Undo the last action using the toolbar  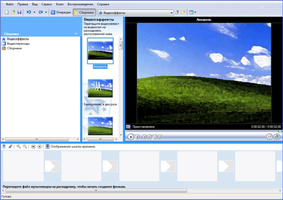[29, 13]
